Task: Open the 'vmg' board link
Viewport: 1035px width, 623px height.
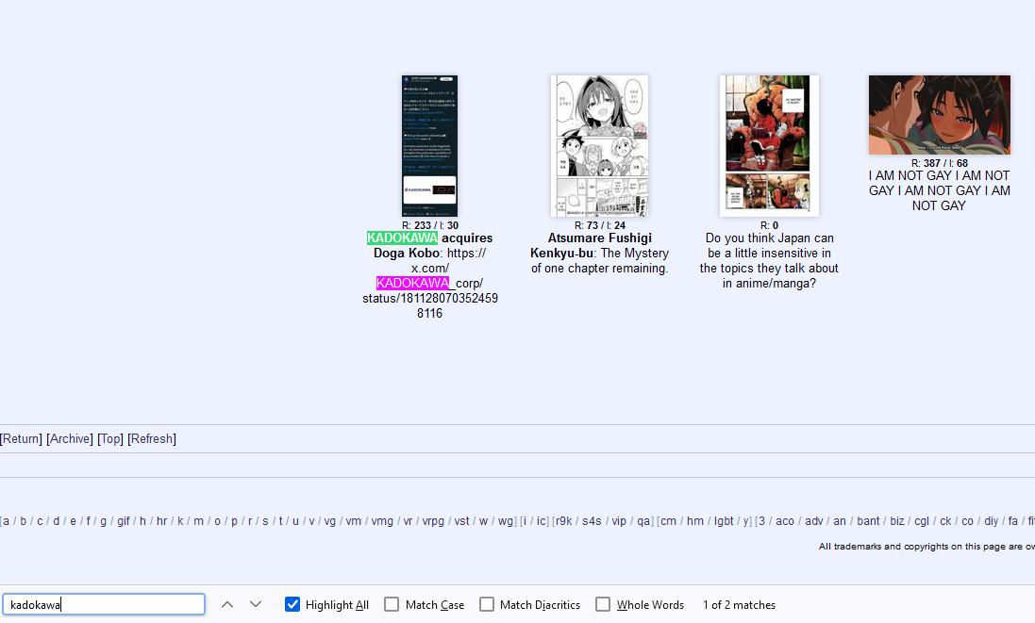Action: point(382,521)
